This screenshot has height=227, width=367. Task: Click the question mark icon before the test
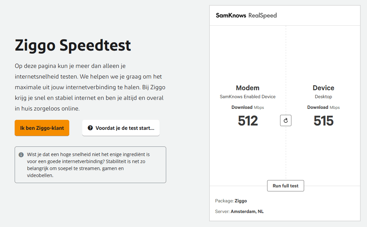point(90,128)
